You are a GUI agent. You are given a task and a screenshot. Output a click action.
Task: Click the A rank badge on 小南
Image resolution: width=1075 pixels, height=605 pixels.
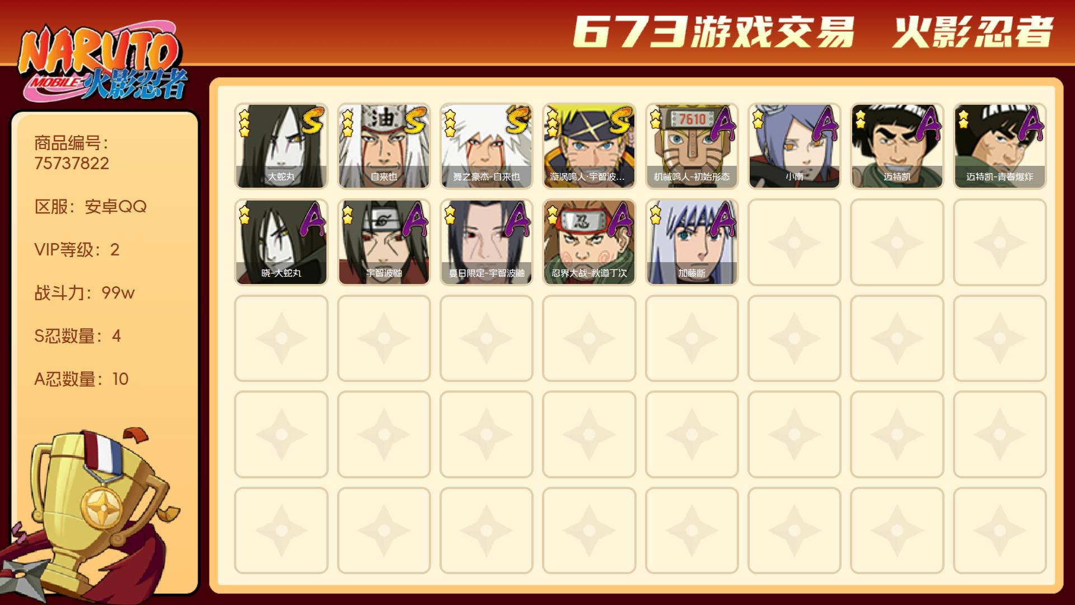tap(826, 123)
